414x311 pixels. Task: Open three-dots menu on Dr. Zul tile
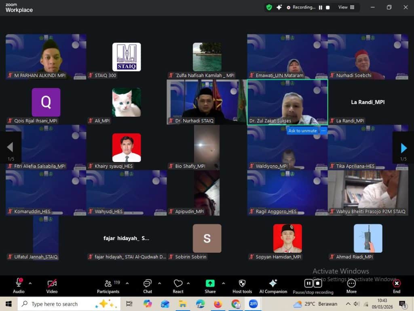tap(323, 131)
